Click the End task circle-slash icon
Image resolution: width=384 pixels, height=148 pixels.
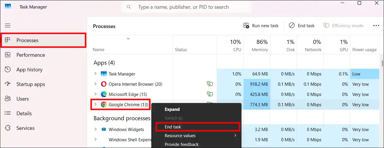pyautogui.click(x=292, y=26)
